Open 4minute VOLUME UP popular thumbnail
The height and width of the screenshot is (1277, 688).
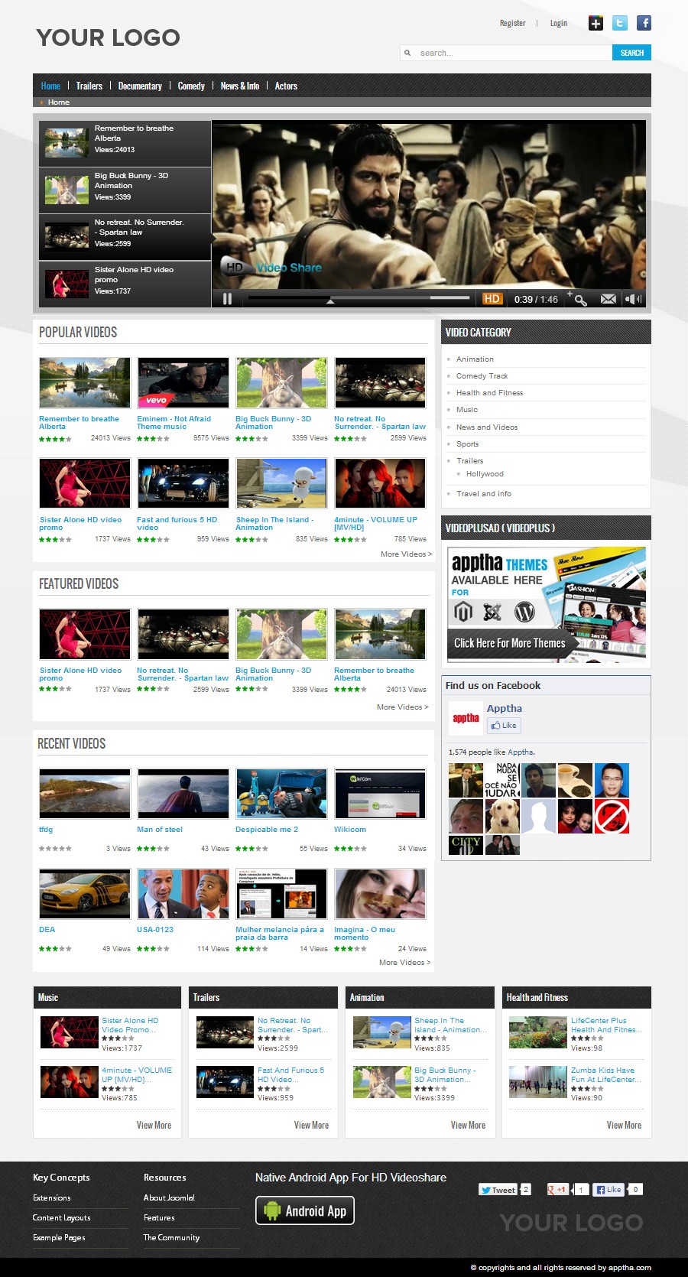pyautogui.click(x=380, y=483)
